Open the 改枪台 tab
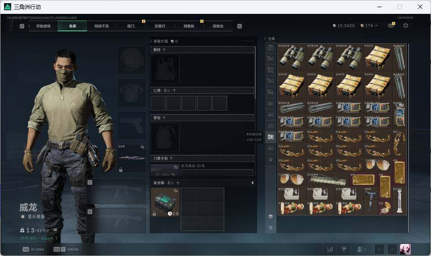Viewport: 431px width, 256px height. 218,26
